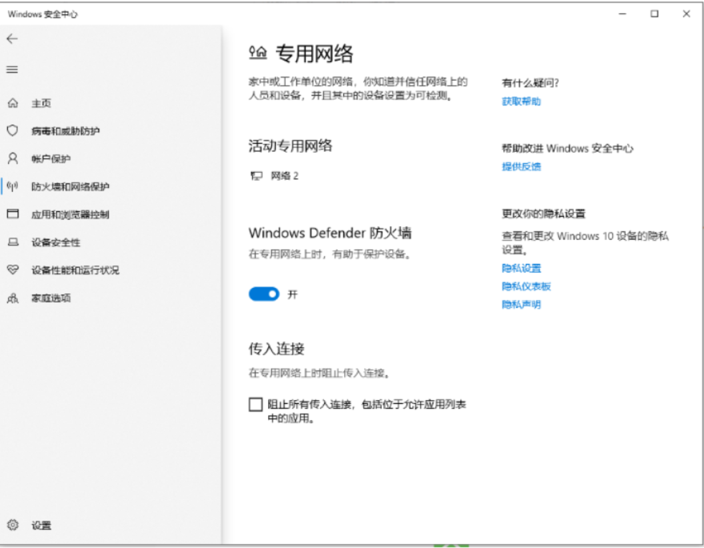Viewport: 704px width, 548px height.
Task: Open the 获取帮助 link
Action: pos(521,101)
